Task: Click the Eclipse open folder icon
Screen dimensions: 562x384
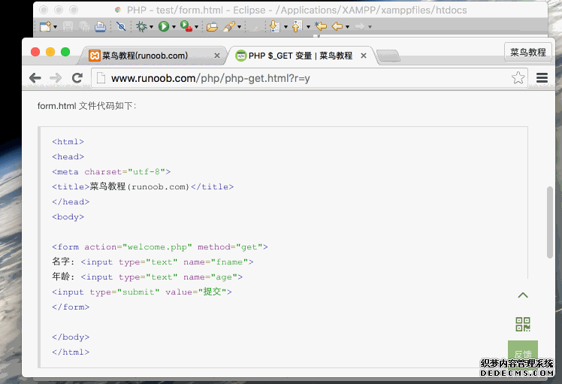Action: tap(212, 26)
